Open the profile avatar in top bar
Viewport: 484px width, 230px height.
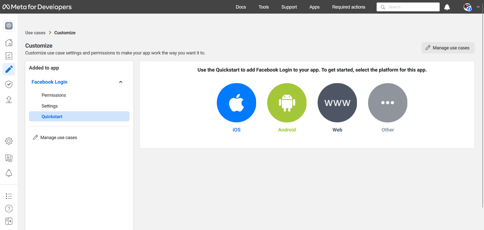click(468, 7)
